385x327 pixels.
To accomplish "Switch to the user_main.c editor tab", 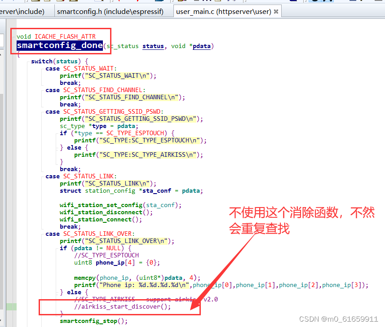I will [x=223, y=11].
